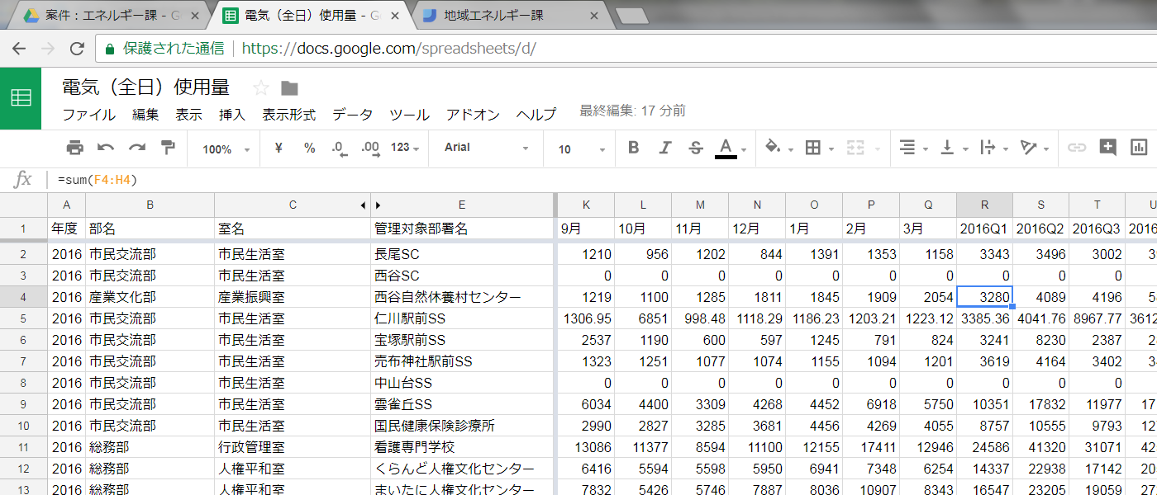Open the zoom 100% dropdown
Image resolution: width=1157 pixels, height=495 pixels.
coord(226,148)
